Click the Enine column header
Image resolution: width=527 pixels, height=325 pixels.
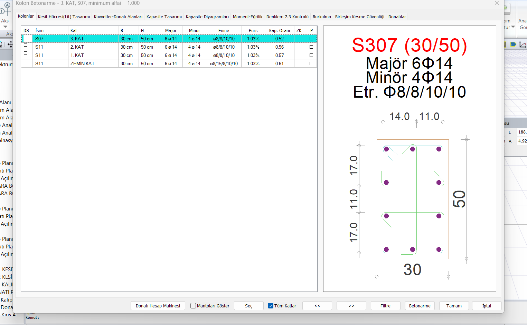(224, 30)
